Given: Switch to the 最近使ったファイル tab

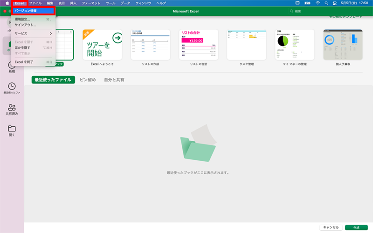Looking at the screenshot, I should (53, 80).
